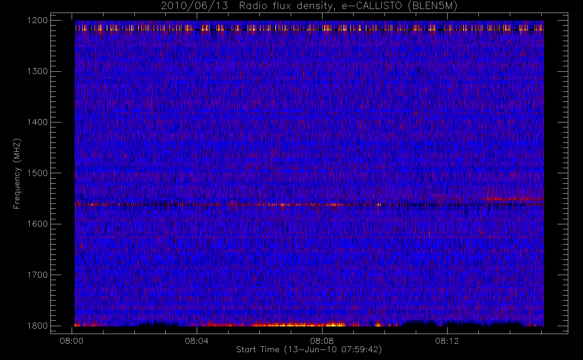Click the 08:08 time tick label
This screenshot has width=583, height=360.
[322, 341]
